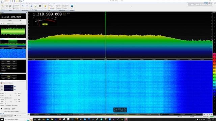Open the Transmit ribbon tab

(x=22, y=3)
